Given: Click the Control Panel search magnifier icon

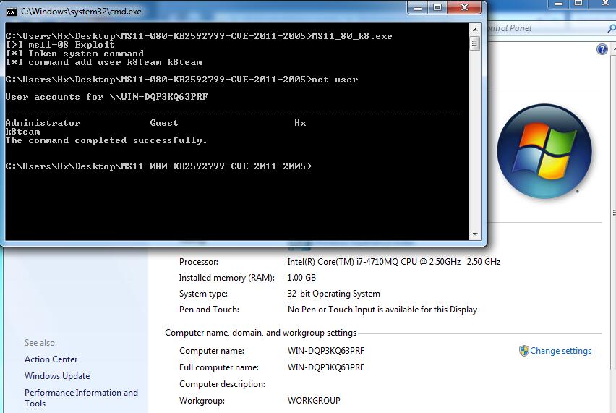Looking at the screenshot, I should [x=609, y=28].
